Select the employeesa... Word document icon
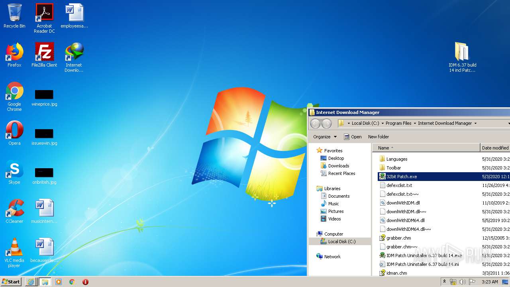 pyautogui.click(x=74, y=16)
